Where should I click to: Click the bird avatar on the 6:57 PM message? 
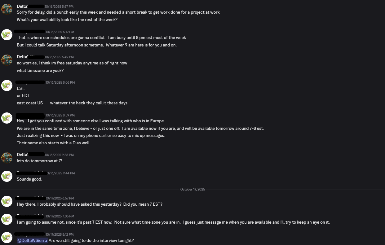(7, 201)
